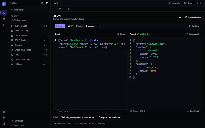
Task: Toggle the sidebar panel icon
Action: point(47,3)
